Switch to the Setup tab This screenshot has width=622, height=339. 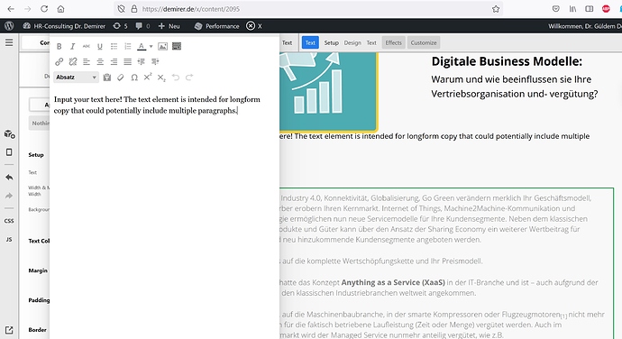click(x=331, y=42)
